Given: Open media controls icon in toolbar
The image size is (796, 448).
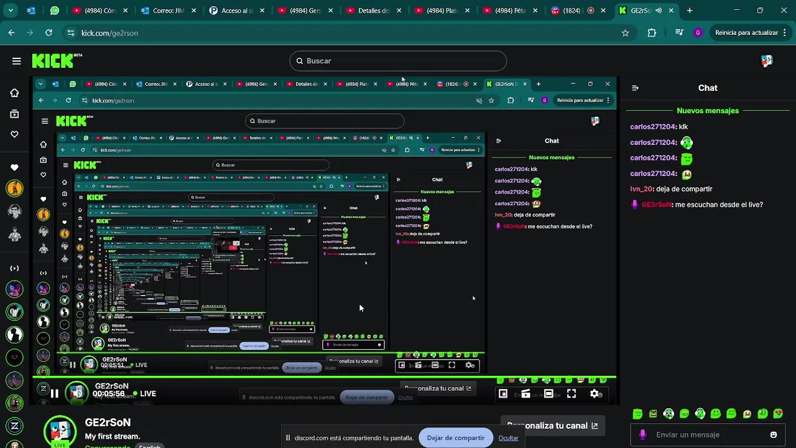Looking at the screenshot, I should pos(679,33).
